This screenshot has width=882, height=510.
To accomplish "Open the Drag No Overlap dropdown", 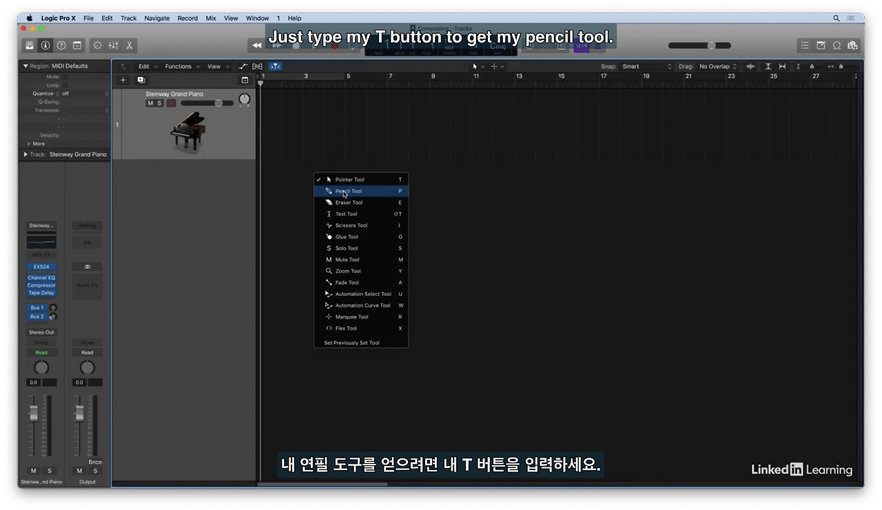I will [x=718, y=67].
